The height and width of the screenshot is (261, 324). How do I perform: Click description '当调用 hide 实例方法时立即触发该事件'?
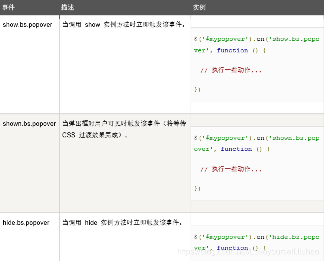coord(122,223)
